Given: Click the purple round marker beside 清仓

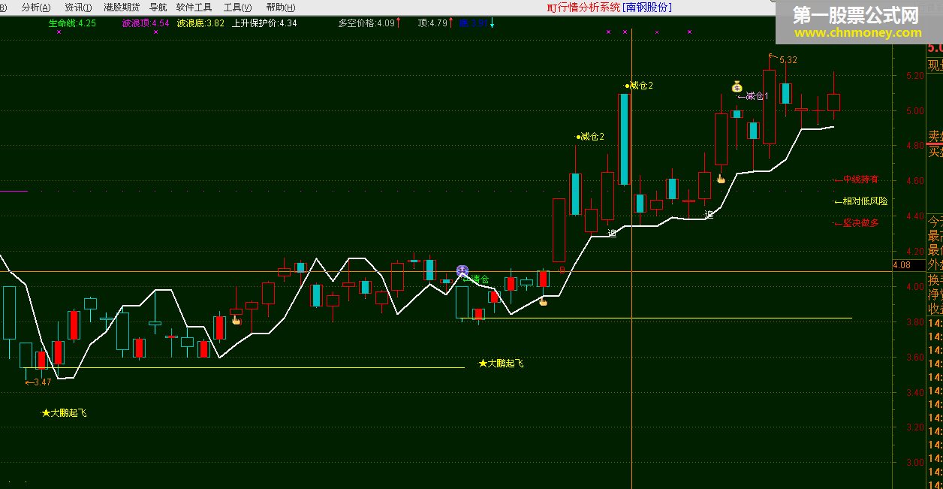Looking at the screenshot, I should pyautogui.click(x=462, y=270).
